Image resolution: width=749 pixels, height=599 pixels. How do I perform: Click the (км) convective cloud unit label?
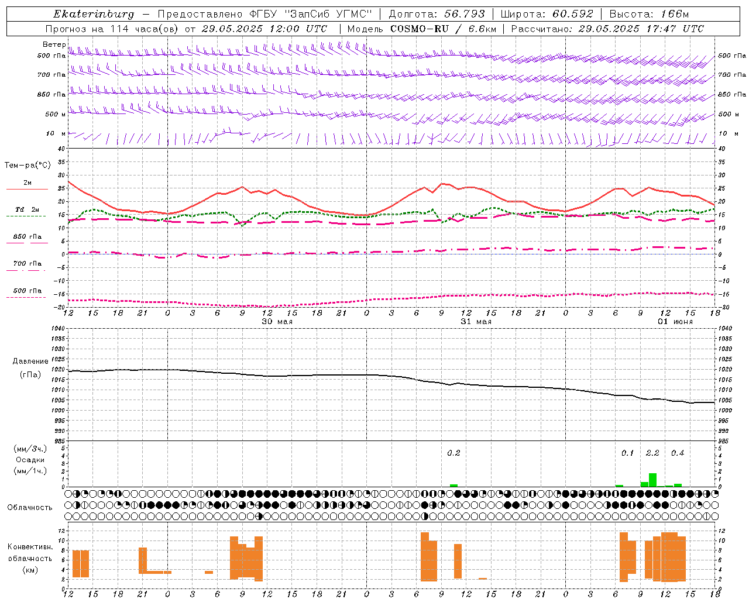tap(30, 570)
